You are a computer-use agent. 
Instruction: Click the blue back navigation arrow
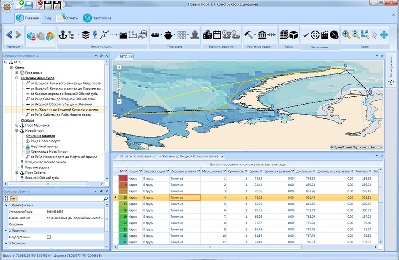pos(10,35)
